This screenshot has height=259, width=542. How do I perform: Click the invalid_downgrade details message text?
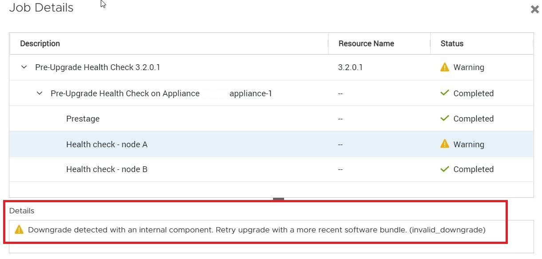[257, 230]
